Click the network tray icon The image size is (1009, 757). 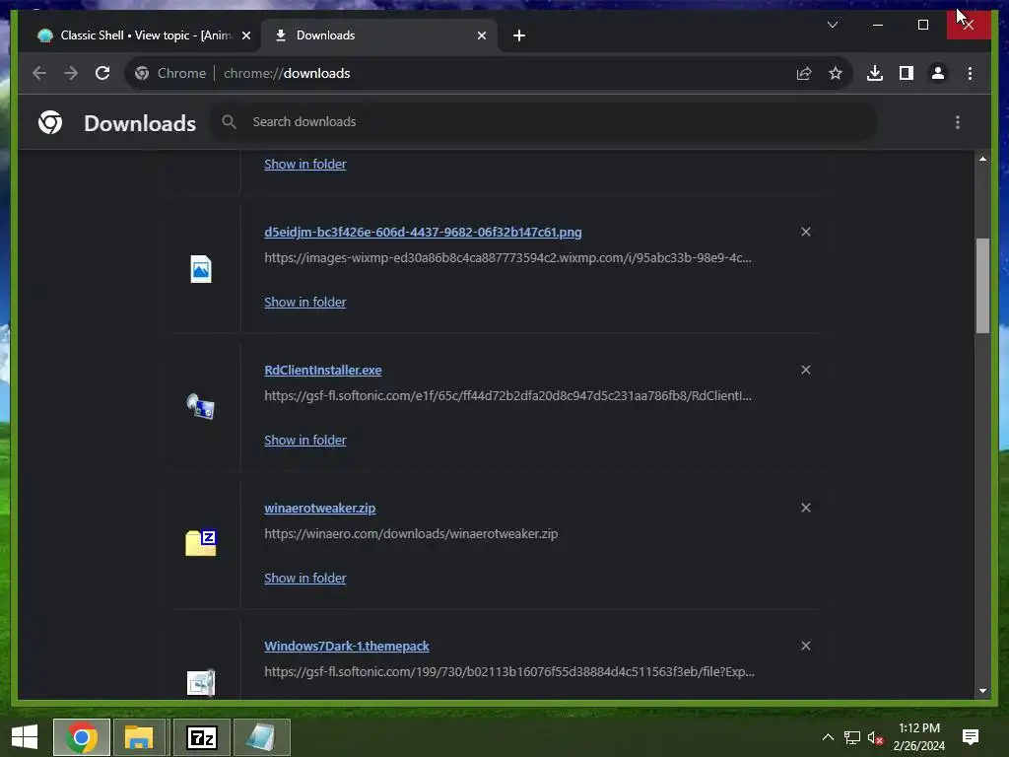[852, 737]
